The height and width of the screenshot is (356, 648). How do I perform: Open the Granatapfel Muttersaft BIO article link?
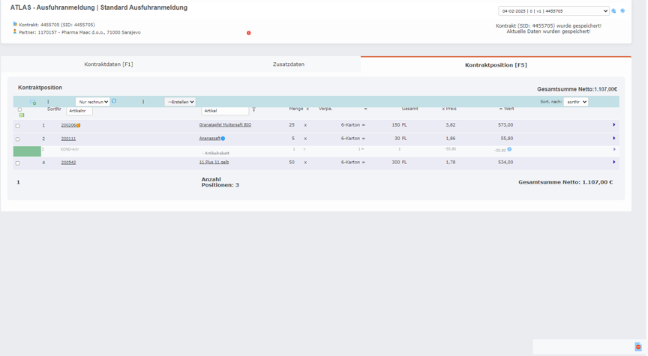[x=225, y=125]
